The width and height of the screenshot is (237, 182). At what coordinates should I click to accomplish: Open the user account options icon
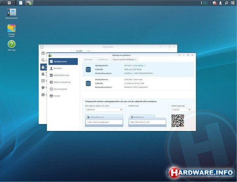point(220,3)
